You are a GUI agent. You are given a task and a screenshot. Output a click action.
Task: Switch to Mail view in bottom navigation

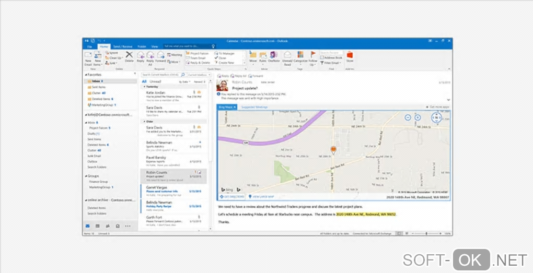coord(88,226)
